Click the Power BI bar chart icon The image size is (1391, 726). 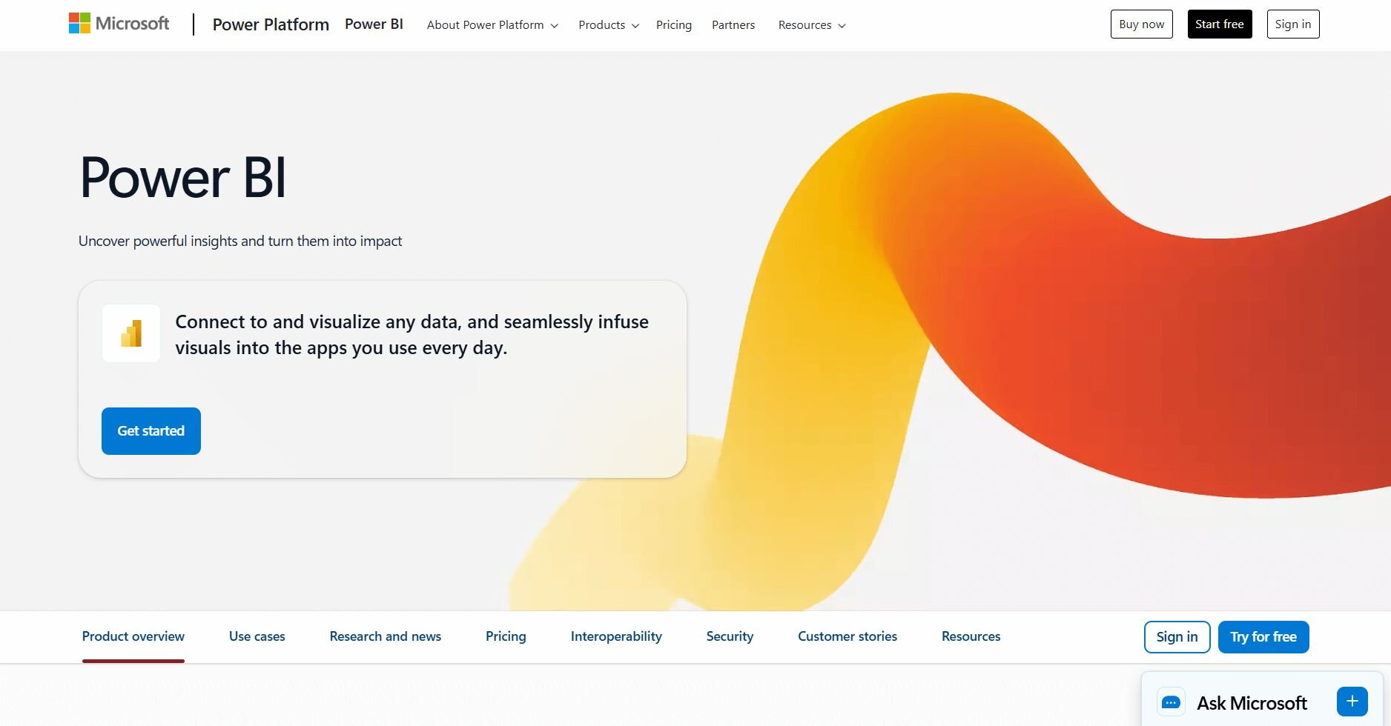(131, 333)
